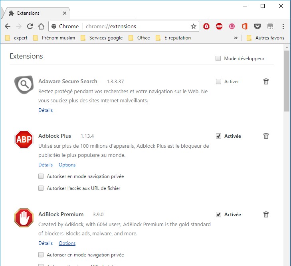The width and height of the screenshot is (291, 266).
Task: Select the Extensions browser tab
Action: pyautogui.click(x=36, y=13)
